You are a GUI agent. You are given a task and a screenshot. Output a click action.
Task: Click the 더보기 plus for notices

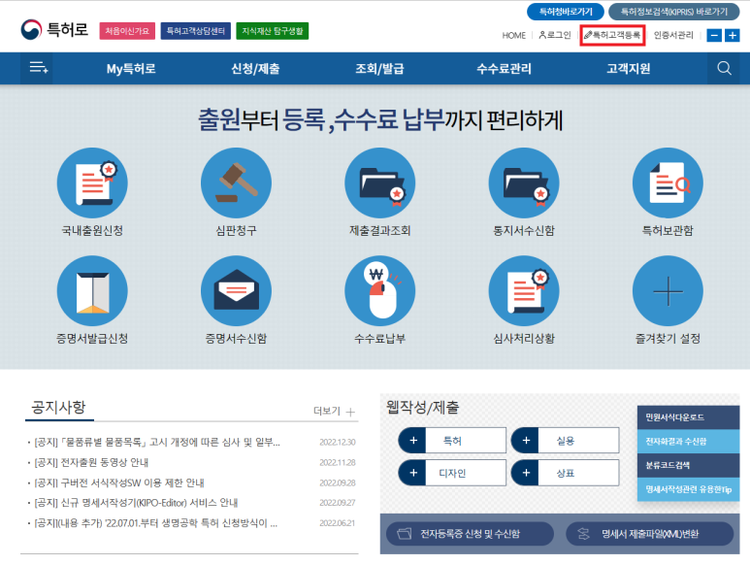pyautogui.click(x=335, y=412)
